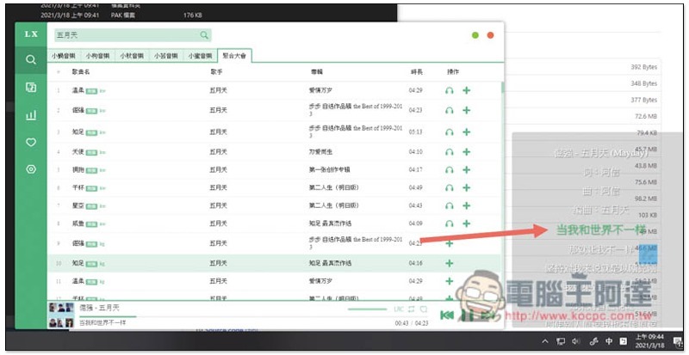Select row 9 倔强 song title
689x355 pixels.
click(x=78, y=243)
